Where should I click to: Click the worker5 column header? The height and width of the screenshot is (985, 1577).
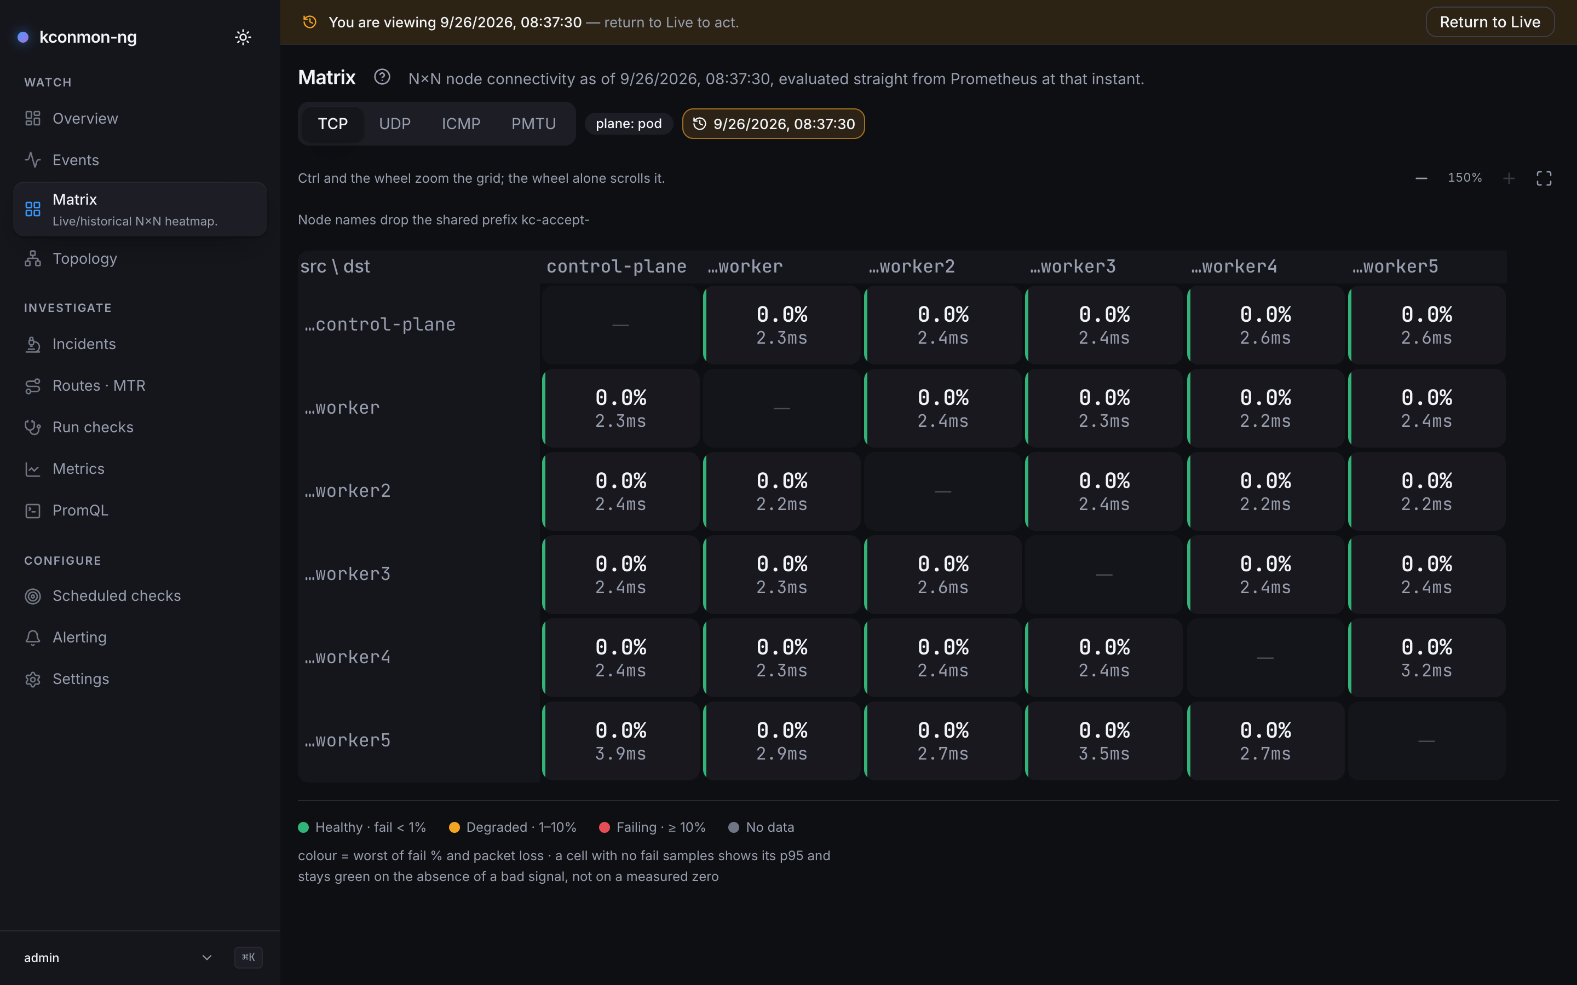point(1395,266)
